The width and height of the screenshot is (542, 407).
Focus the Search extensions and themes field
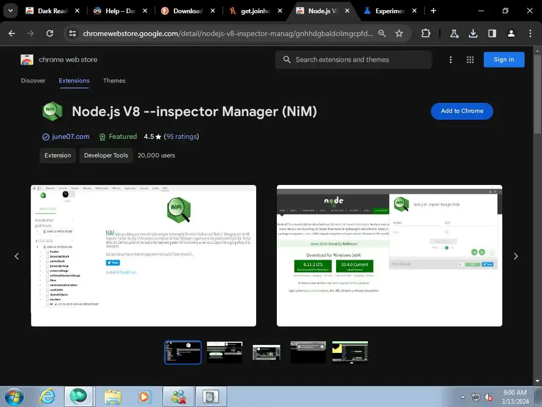tap(353, 59)
